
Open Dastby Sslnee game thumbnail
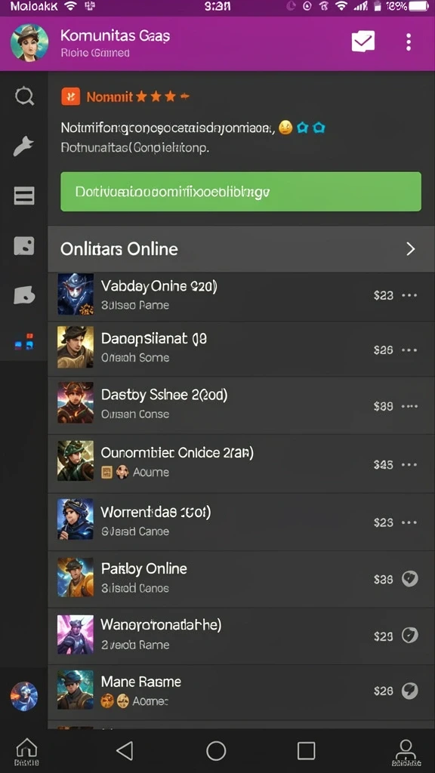(76, 403)
